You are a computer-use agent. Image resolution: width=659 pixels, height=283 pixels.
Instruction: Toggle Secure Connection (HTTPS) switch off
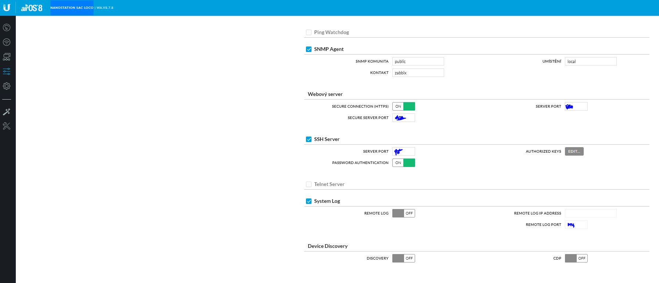pos(404,107)
